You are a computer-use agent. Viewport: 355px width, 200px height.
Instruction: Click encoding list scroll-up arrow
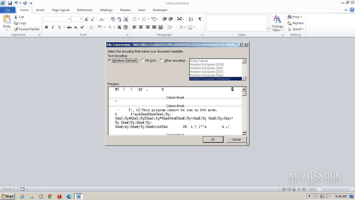(x=244, y=61)
